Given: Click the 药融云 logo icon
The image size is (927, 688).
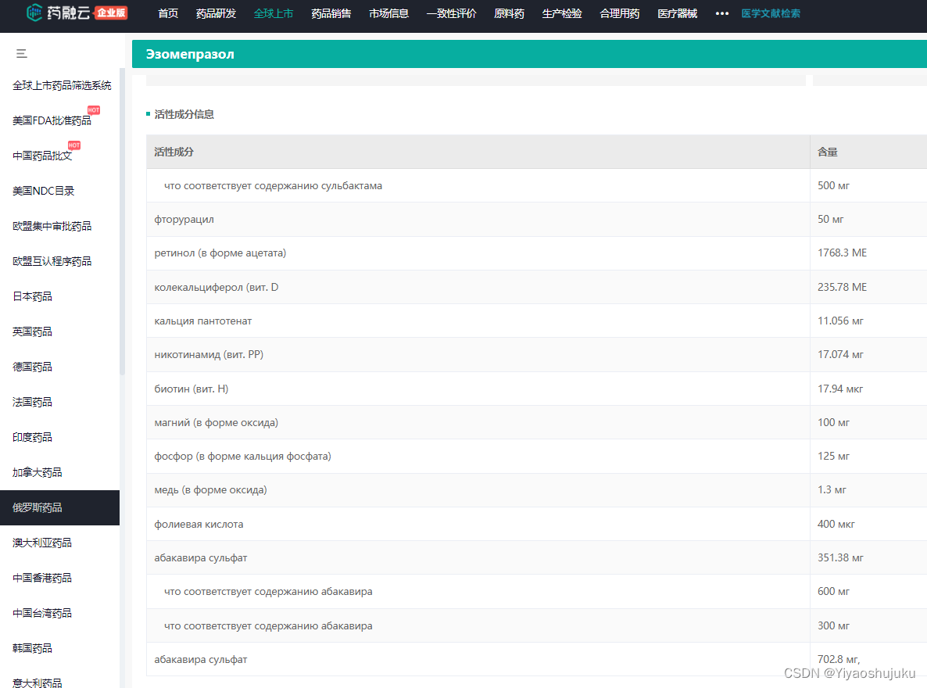Looking at the screenshot, I should tap(34, 13).
